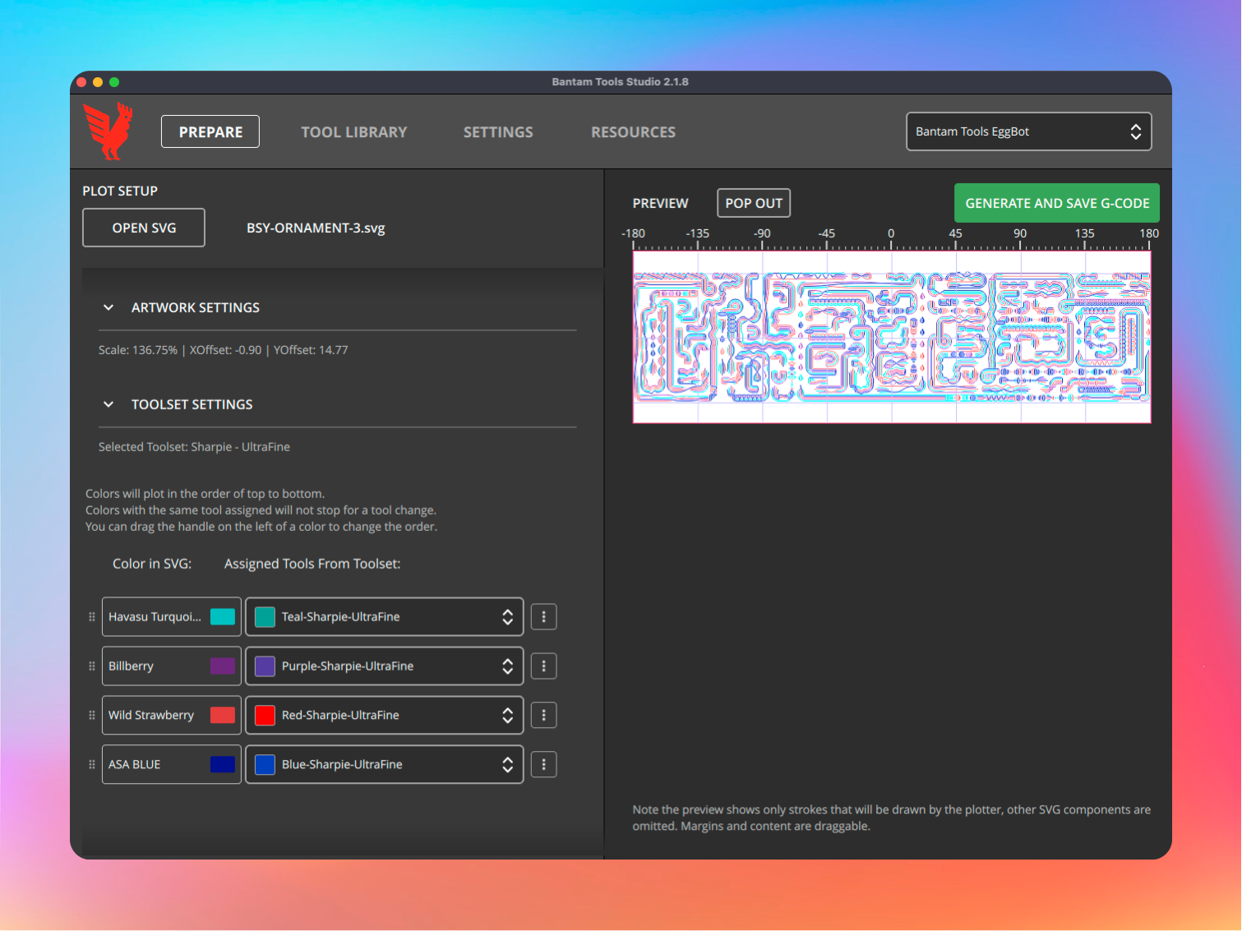Click the ornament artwork in the preview
The height and width of the screenshot is (931, 1242).
pos(891,337)
